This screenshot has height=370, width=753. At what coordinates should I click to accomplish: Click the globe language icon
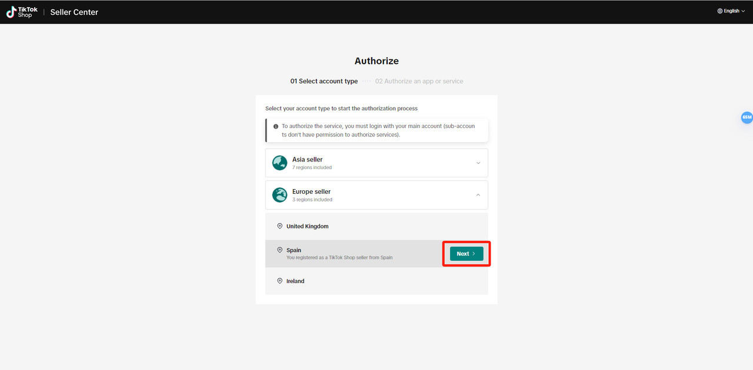point(720,11)
